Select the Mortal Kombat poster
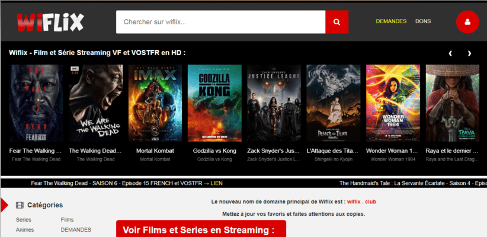Viewport: 487px width, 237px height. 155,103
